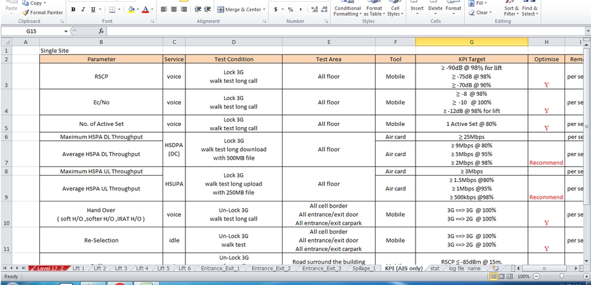Increase indent
This screenshot has width=591, height=285.
click(207, 9)
